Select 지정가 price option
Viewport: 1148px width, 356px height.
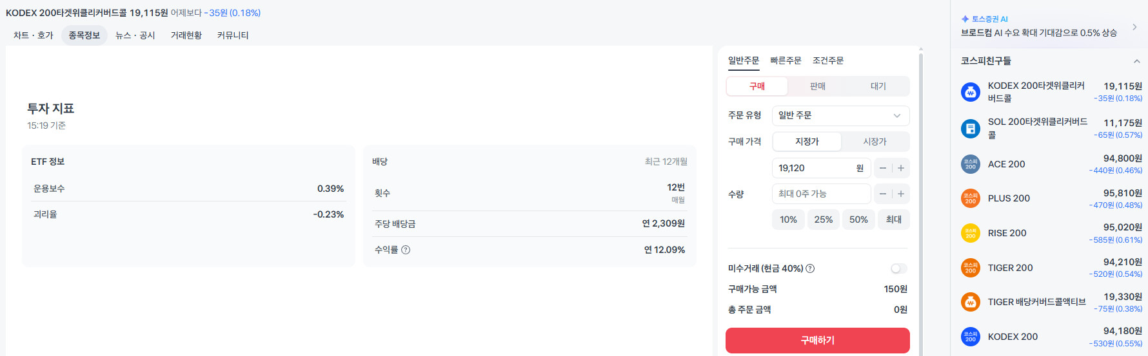pyautogui.click(x=807, y=142)
